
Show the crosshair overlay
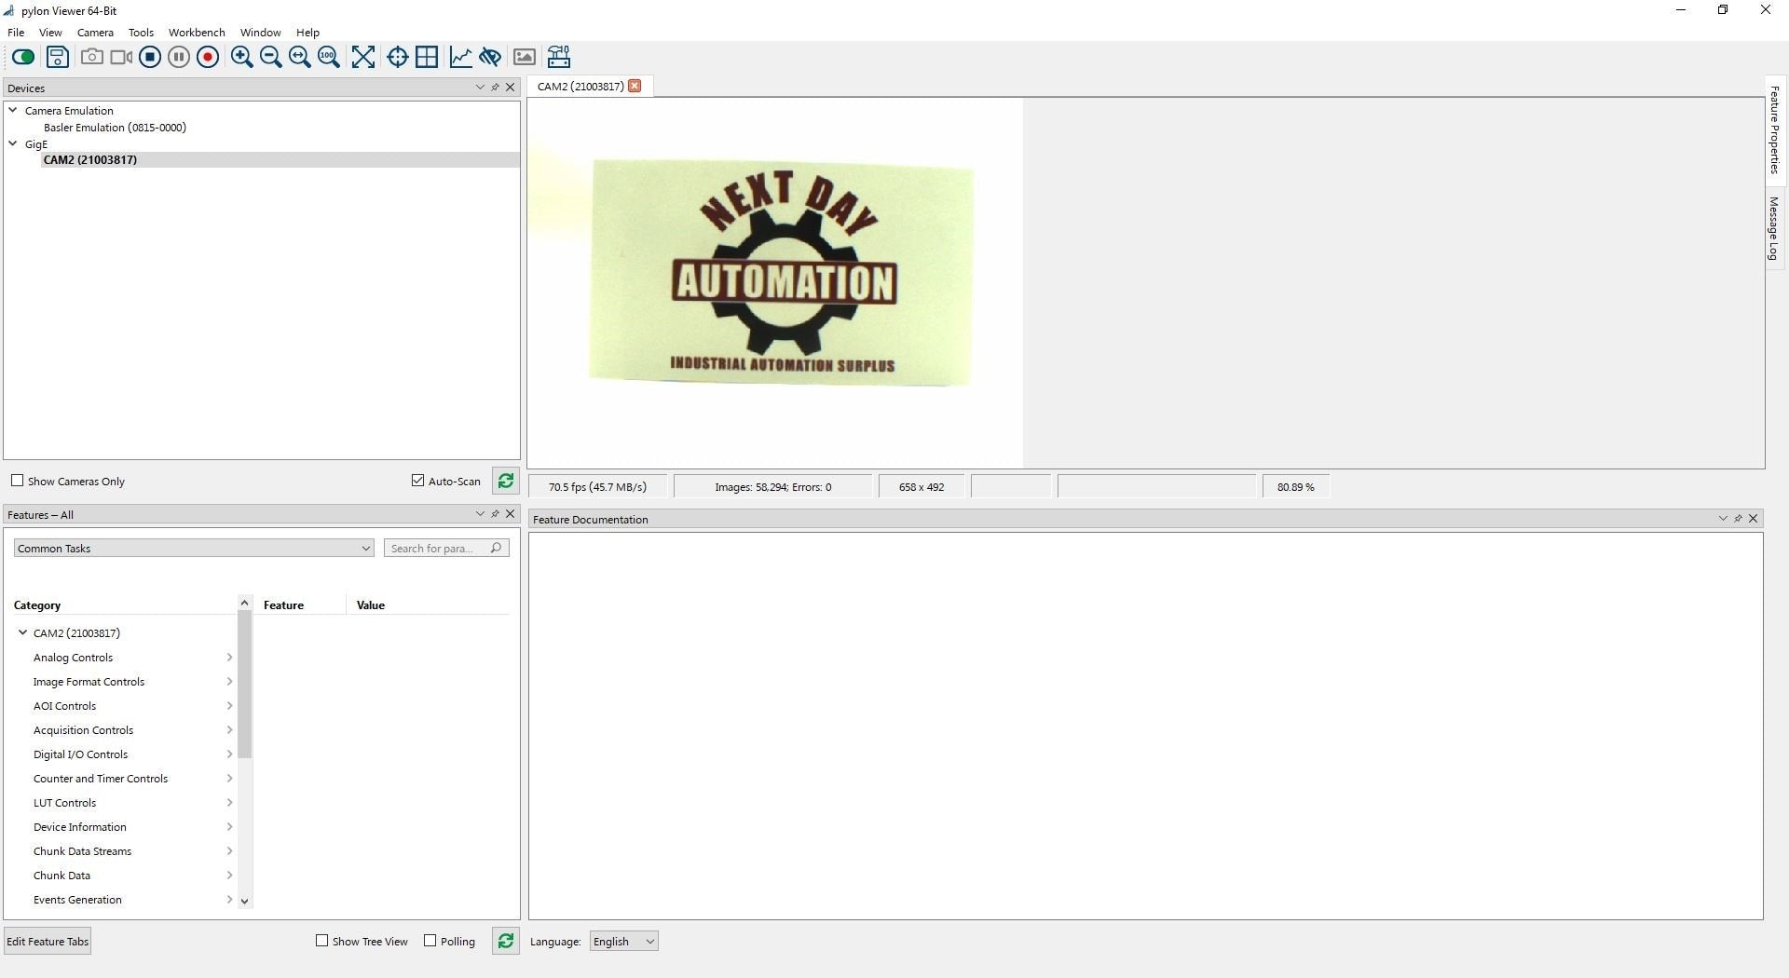397,57
